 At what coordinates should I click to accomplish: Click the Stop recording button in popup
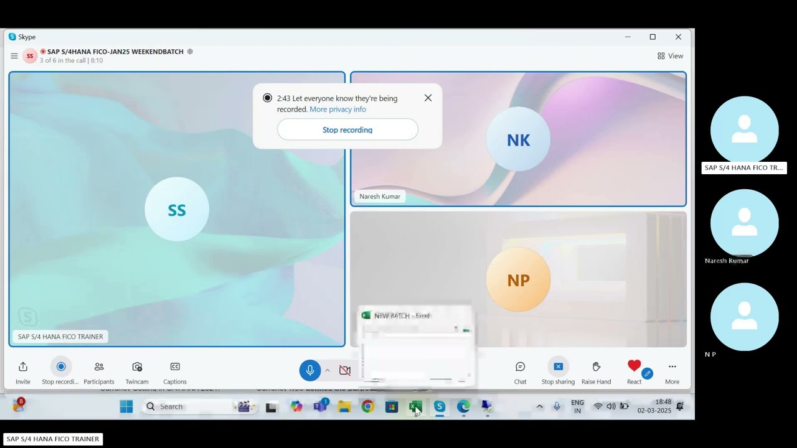[x=347, y=129]
